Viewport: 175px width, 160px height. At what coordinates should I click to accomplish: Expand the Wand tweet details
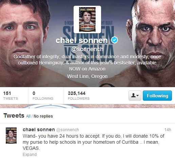30,155
